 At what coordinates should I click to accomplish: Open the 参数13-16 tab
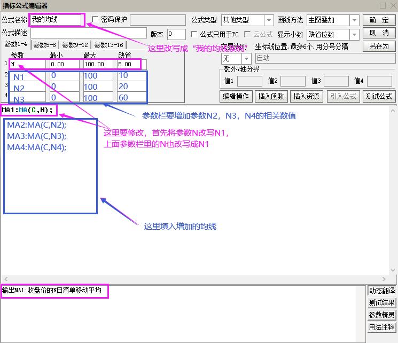(x=108, y=45)
